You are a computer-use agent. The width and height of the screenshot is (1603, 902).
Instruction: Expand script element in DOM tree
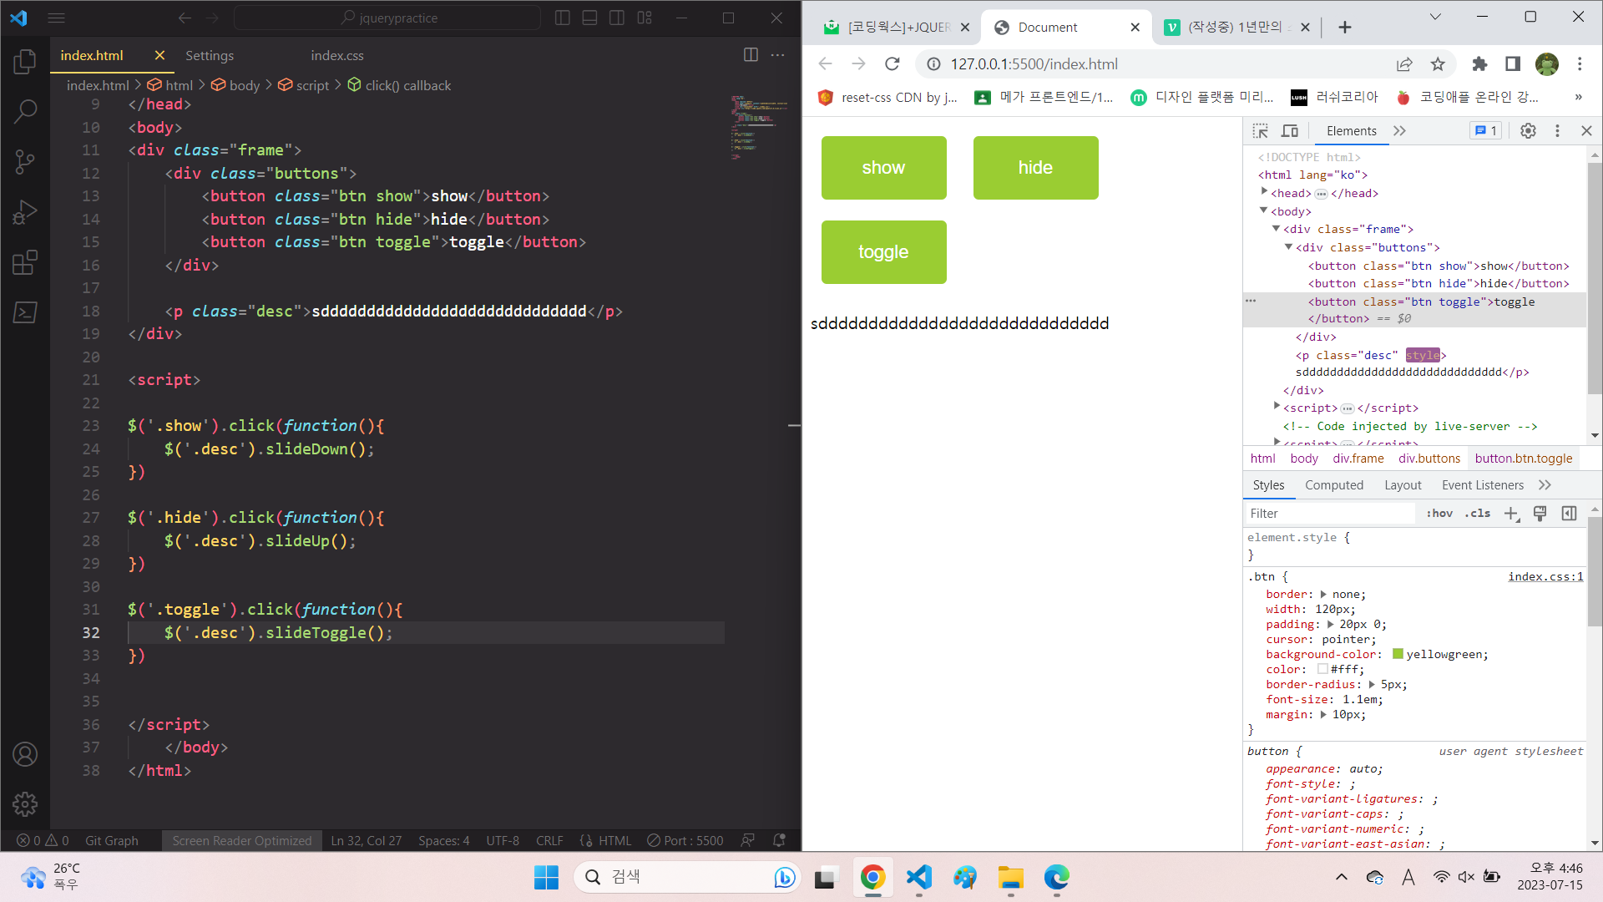coord(1277,406)
